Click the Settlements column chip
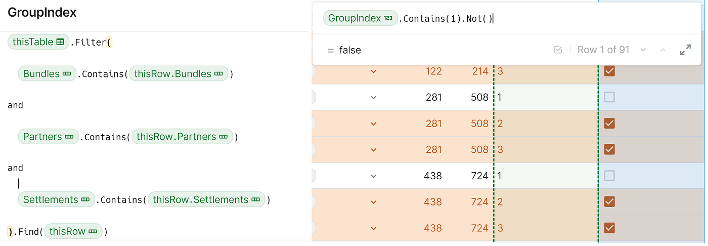708x246 pixels. pyautogui.click(x=56, y=199)
